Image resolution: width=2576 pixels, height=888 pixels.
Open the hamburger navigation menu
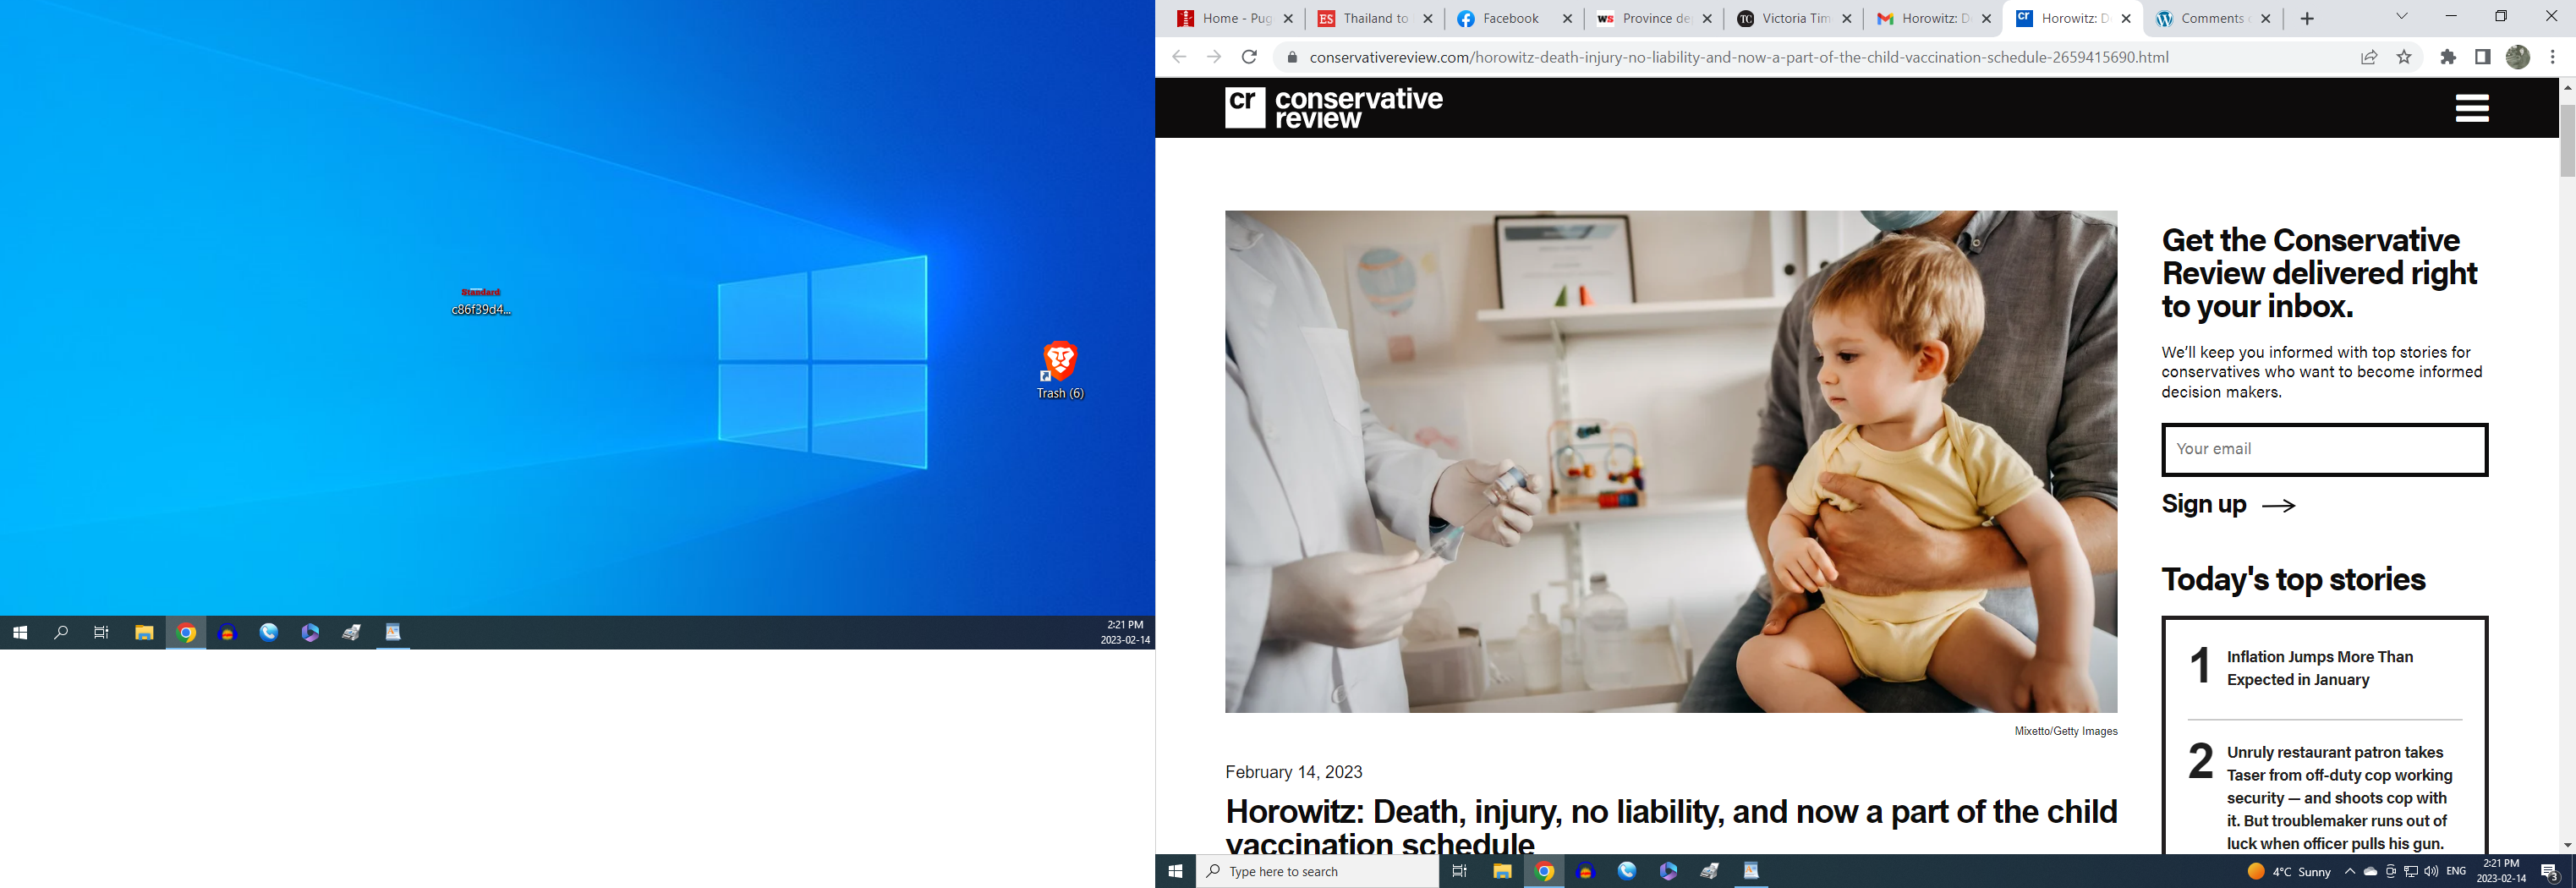[2471, 108]
